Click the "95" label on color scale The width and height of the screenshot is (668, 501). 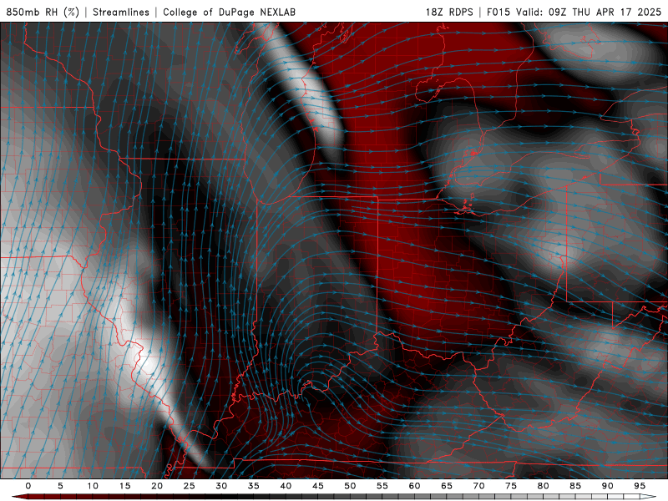pos(640,486)
